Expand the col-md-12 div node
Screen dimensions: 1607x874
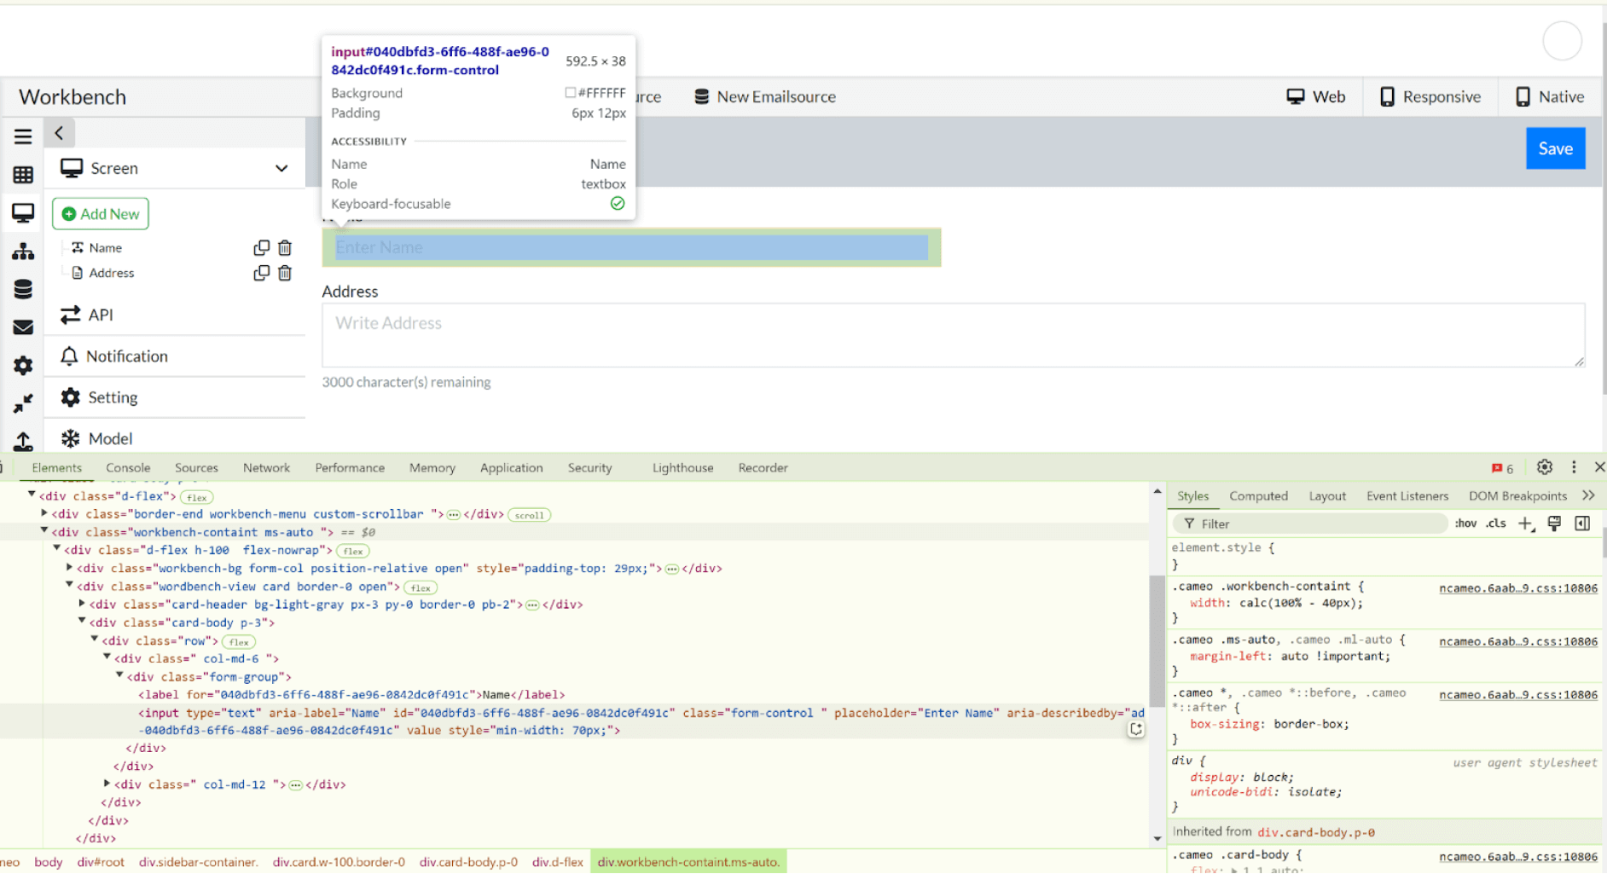[x=107, y=784]
